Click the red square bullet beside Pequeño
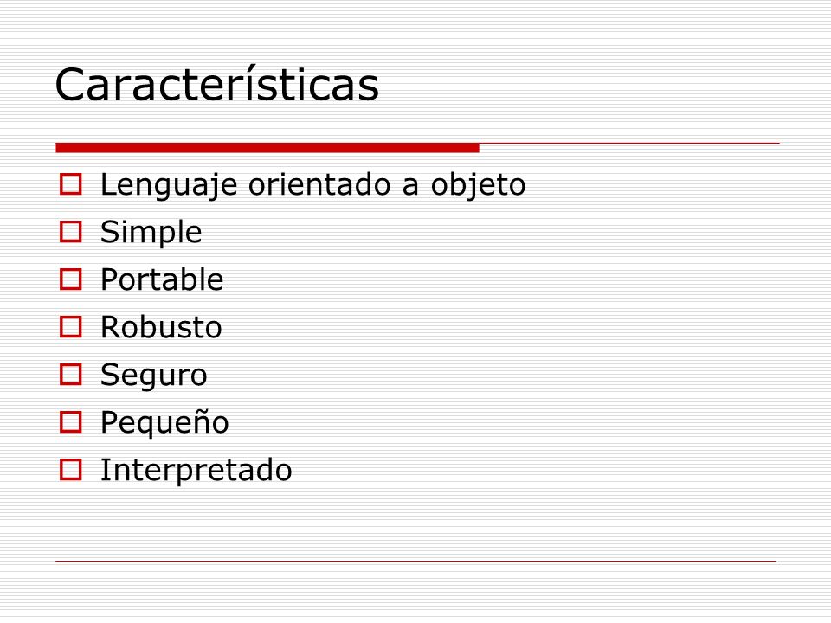Screen dimensions: 831x623 (x=70, y=422)
